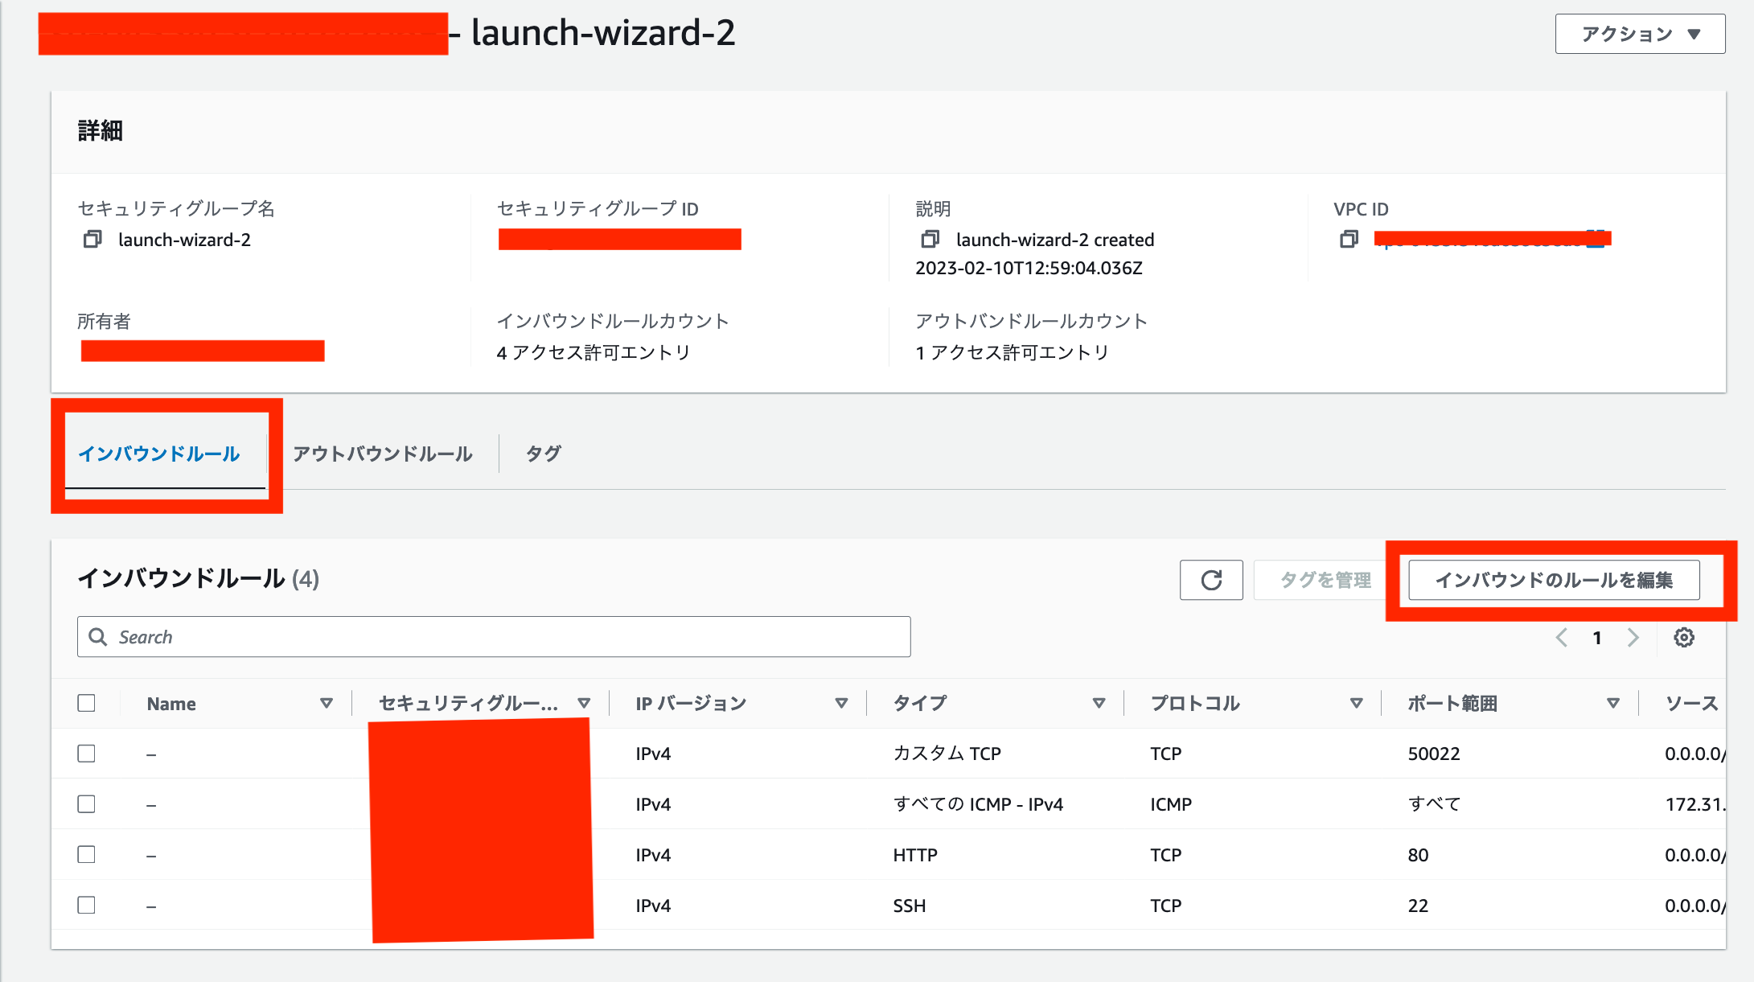Viewport: 1754px width, 982px height.
Task: Click the すべての ICMP - IPv4 cell
Action: 978,804
